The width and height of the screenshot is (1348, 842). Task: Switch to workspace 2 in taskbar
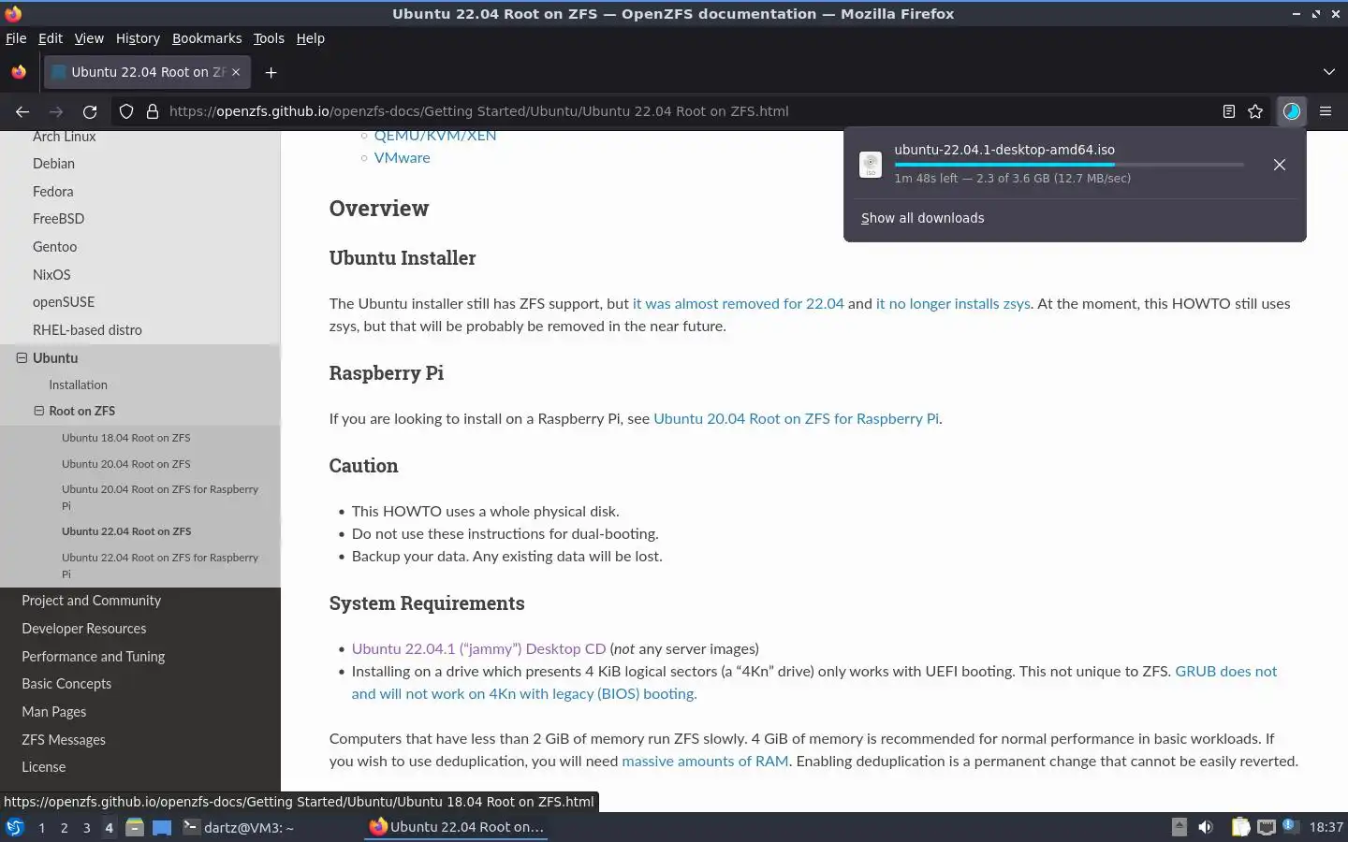point(64,828)
